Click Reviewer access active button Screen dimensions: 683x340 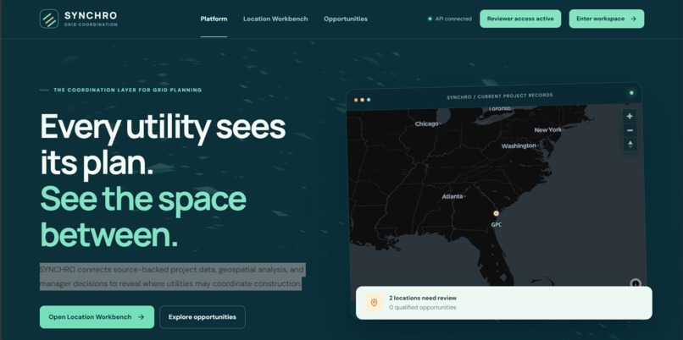[x=520, y=19]
